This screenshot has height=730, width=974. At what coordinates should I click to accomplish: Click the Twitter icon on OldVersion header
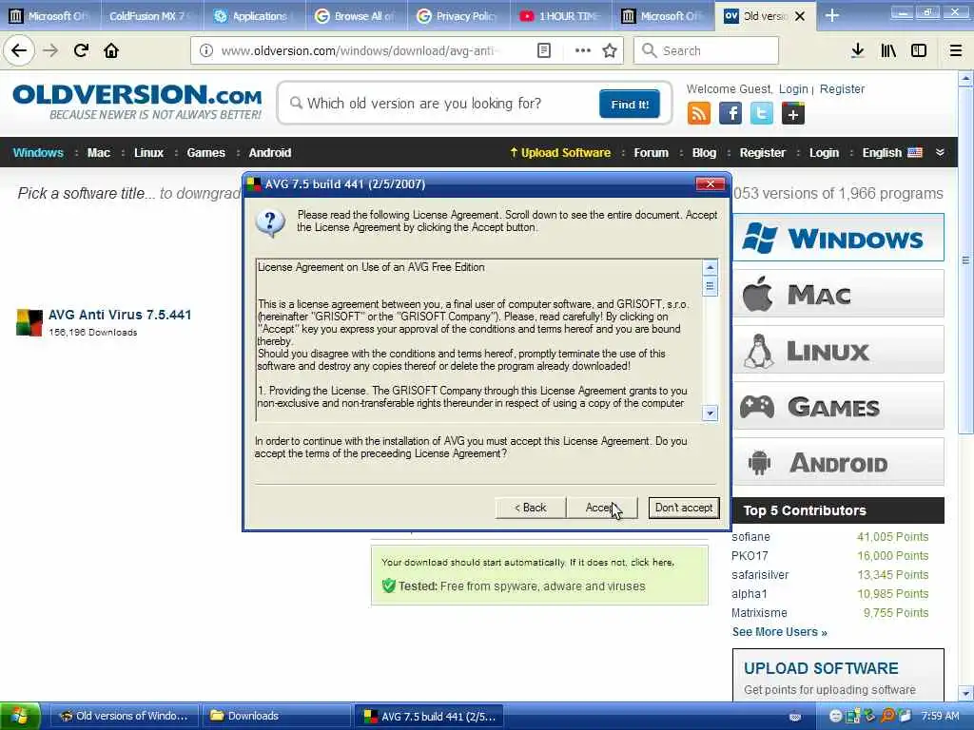[x=762, y=114]
